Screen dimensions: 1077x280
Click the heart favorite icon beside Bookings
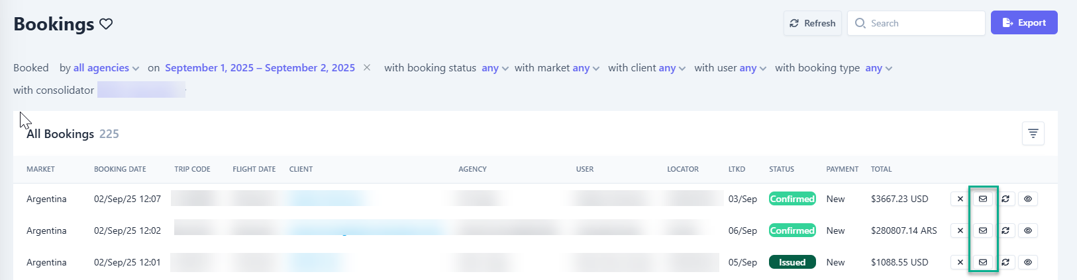point(106,24)
